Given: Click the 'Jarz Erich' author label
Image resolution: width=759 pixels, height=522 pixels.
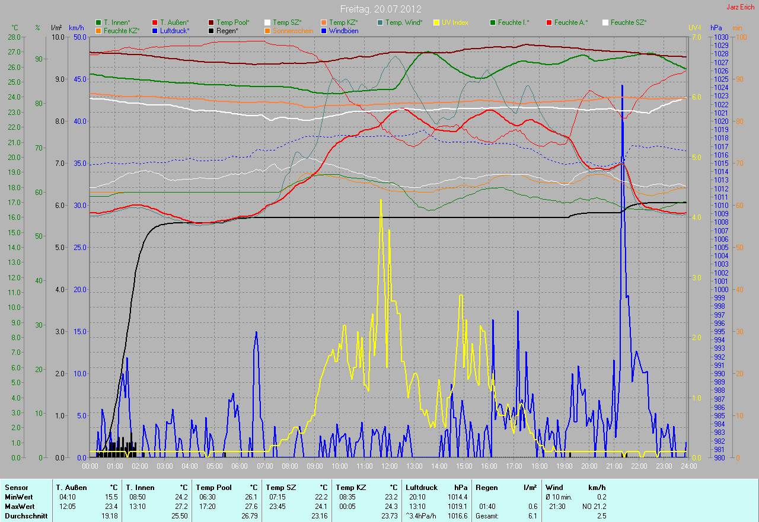Looking at the screenshot, I should pyautogui.click(x=741, y=7).
